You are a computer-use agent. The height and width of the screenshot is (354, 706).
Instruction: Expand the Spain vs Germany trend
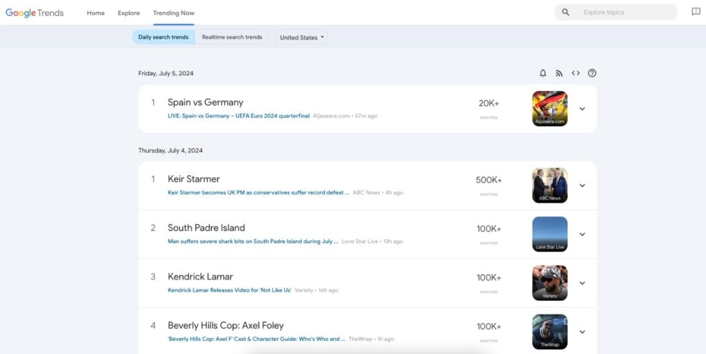pyautogui.click(x=582, y=108)
